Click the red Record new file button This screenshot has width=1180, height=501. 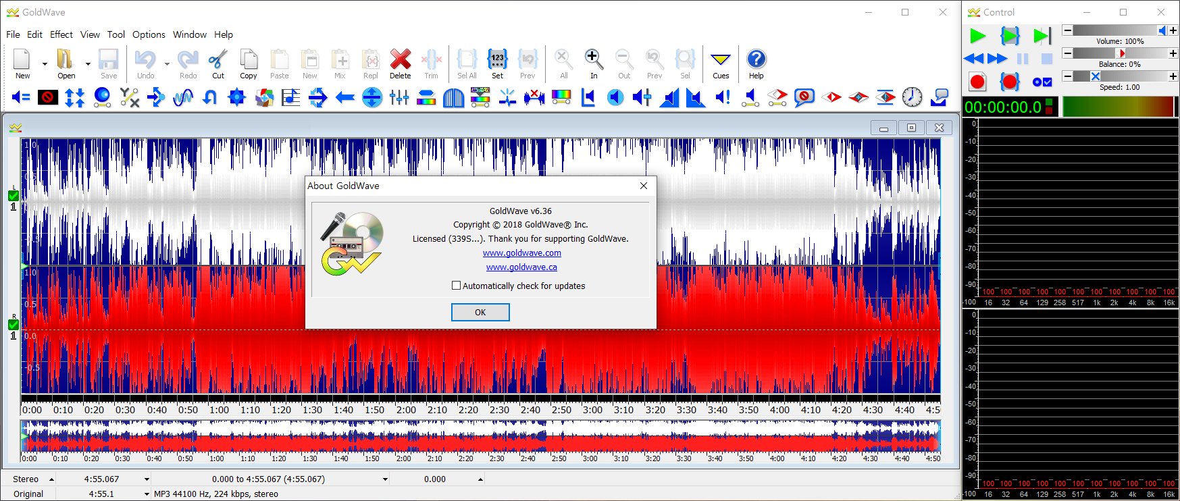977,82
